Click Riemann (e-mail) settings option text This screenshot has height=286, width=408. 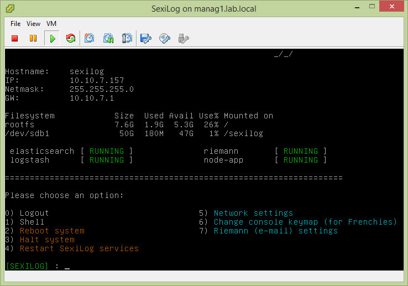coord(276,231)
